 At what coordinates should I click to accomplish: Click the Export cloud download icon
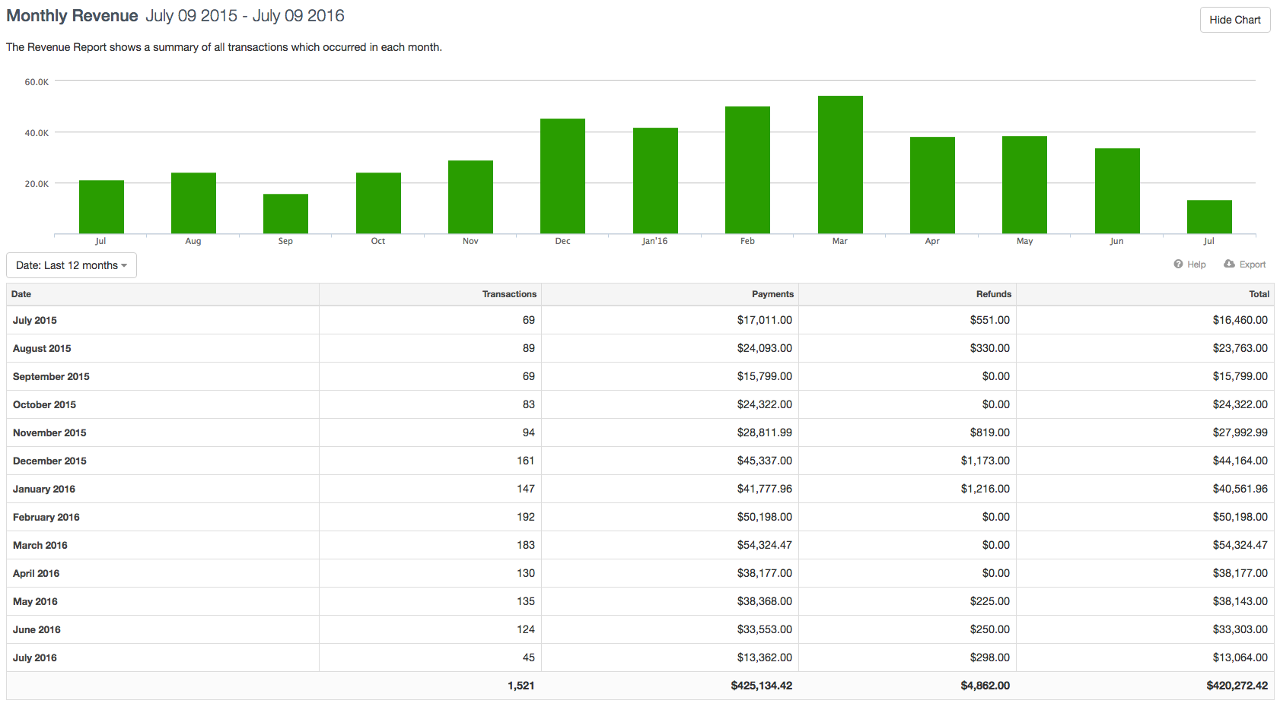(1229, 265)
